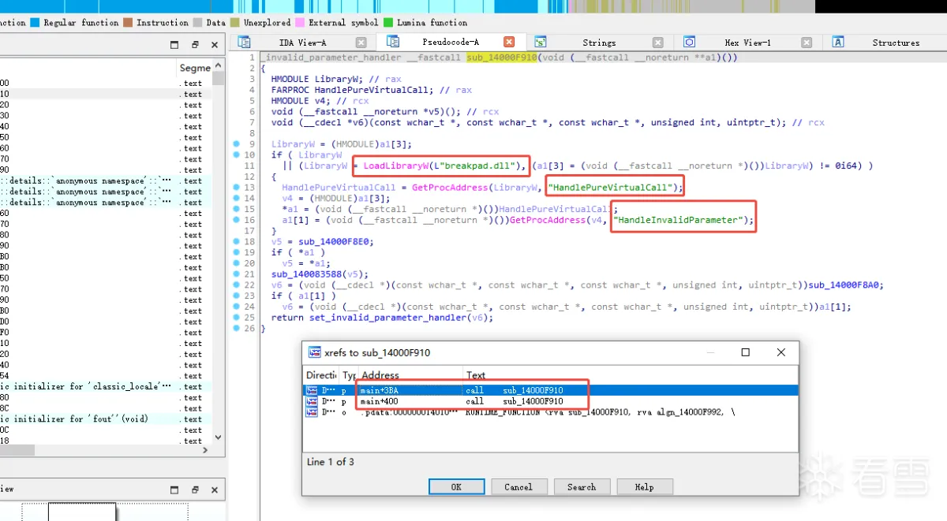Open Help from the xrefs dialog

tap(644, 487)
